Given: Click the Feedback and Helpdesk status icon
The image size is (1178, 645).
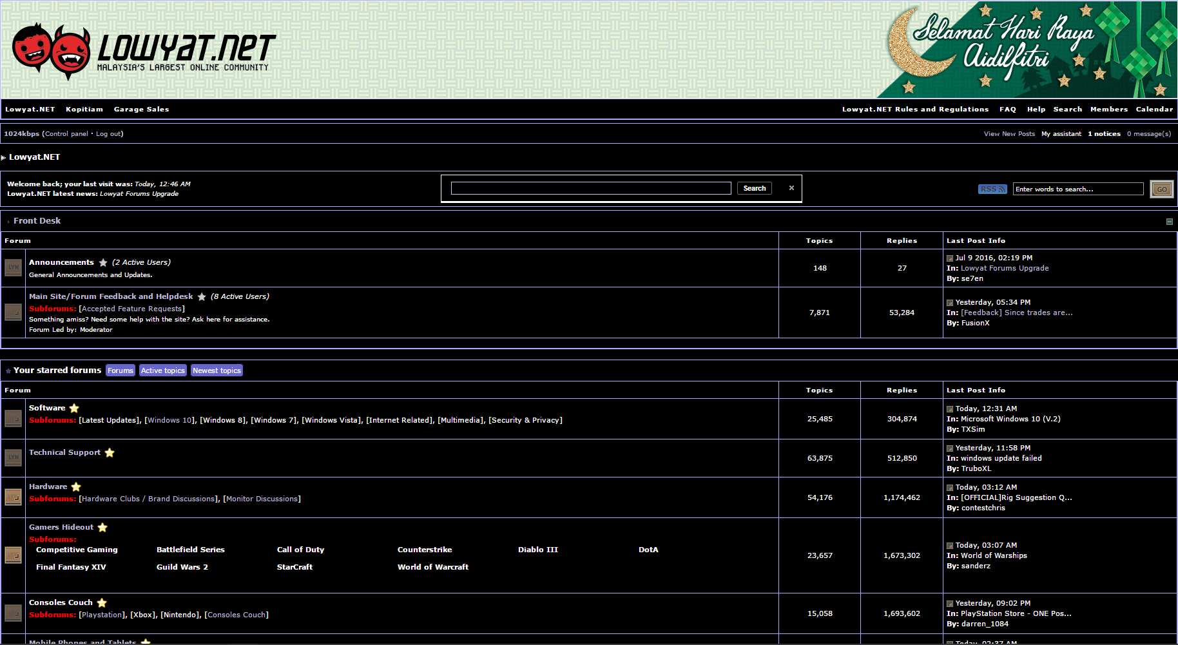Looking at the screenshot, I should pos(14,313).
